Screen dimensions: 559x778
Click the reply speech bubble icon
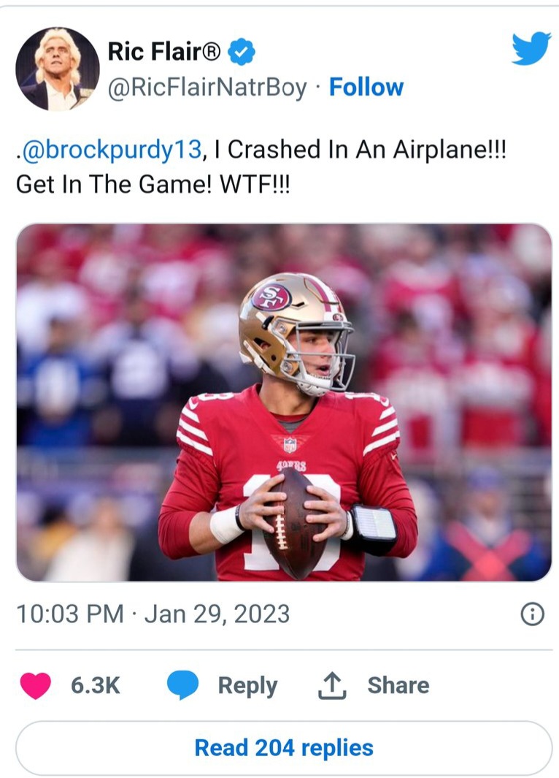[x=182, y=685]
